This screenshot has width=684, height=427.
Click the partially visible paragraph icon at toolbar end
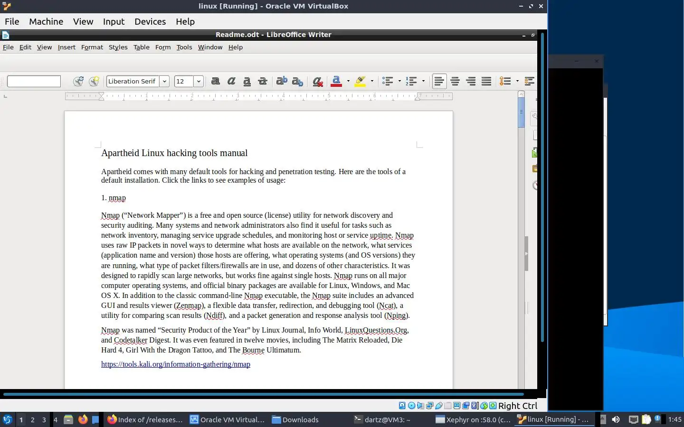click(x=530, y=81)
